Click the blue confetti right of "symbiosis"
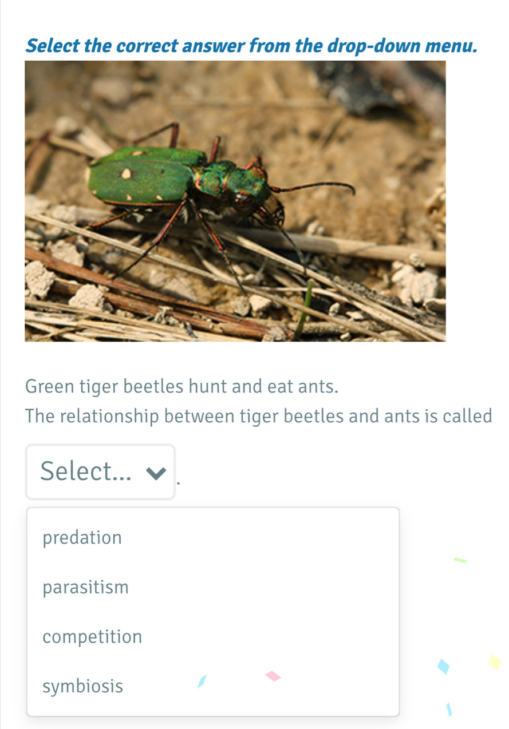Screen dimensions: 509x729 201,681
